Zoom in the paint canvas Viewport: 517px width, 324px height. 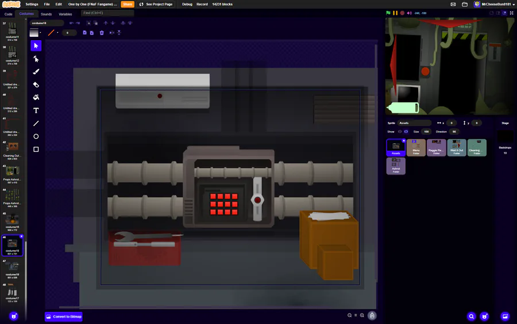pyautogui.click(x=362, y=315)
